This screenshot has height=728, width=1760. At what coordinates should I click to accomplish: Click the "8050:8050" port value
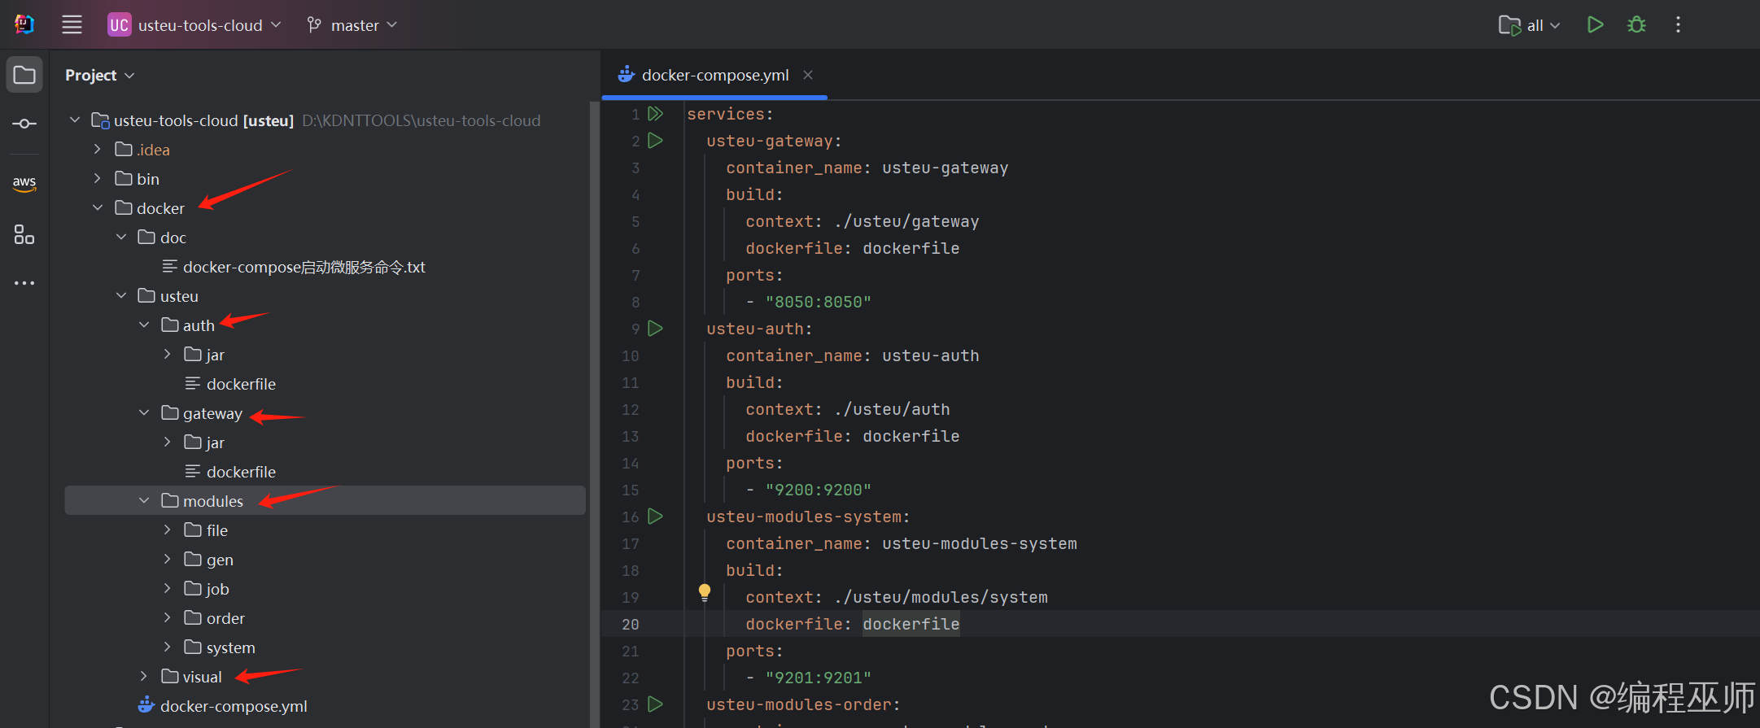(x=818, y=302)
